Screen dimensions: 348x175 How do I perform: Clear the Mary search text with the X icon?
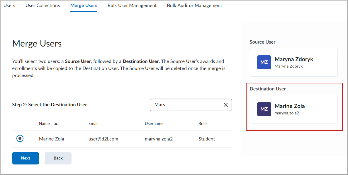click(225, 104)
